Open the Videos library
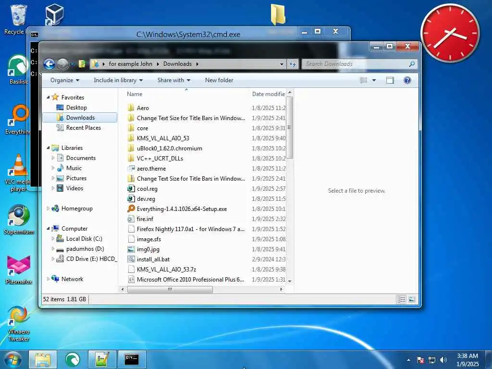 point(74,188)
